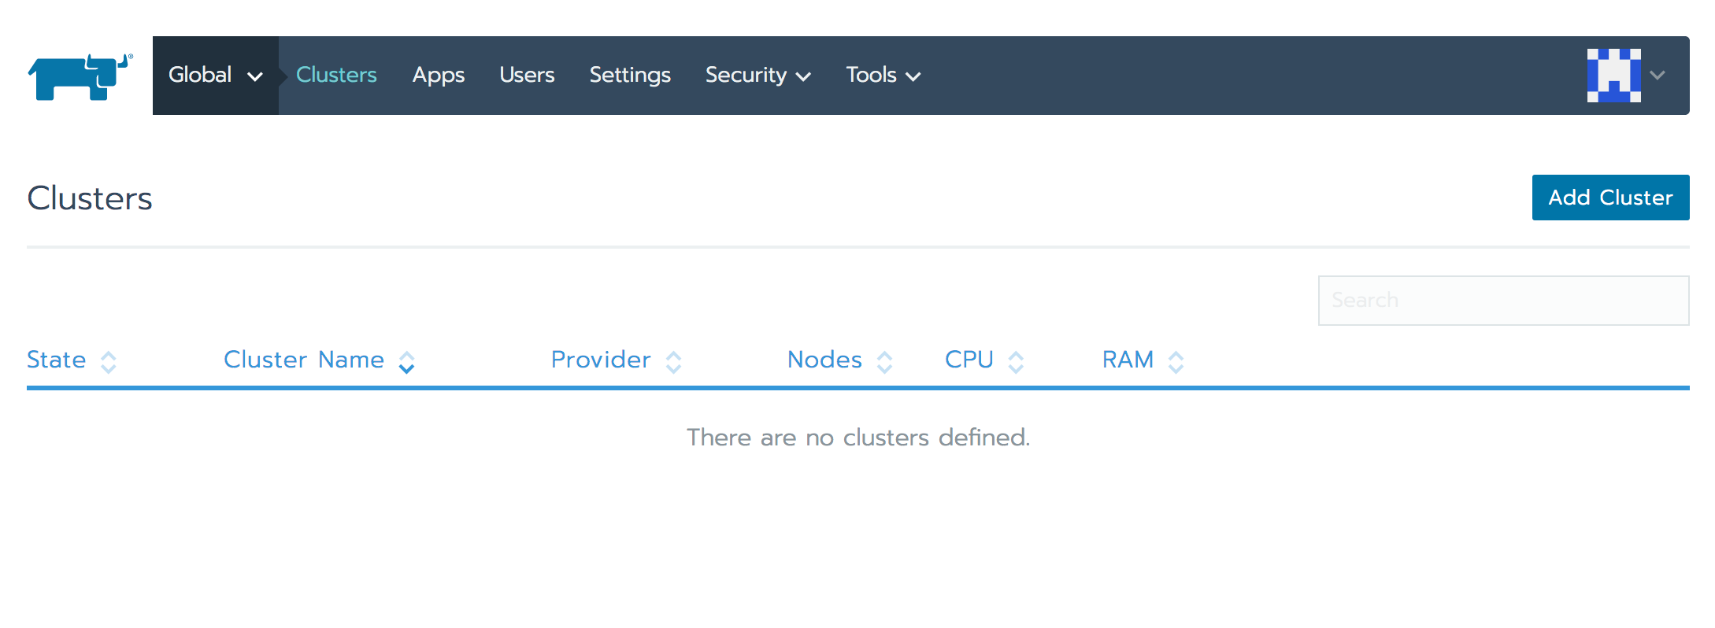This screenshot has height=628, width=1715.
Task: Click the Rancher cow logo
Action: (79, 76)
